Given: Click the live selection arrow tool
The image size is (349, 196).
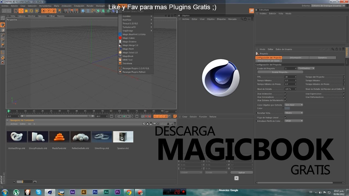Looking at the screenshot, I should point(16,11).
